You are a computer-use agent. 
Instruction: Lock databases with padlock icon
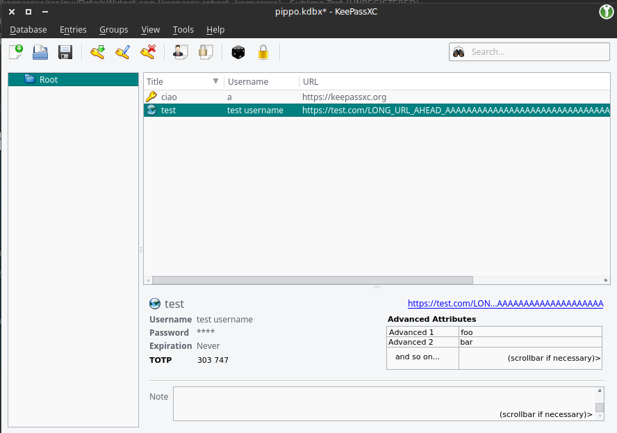(263, 52)
